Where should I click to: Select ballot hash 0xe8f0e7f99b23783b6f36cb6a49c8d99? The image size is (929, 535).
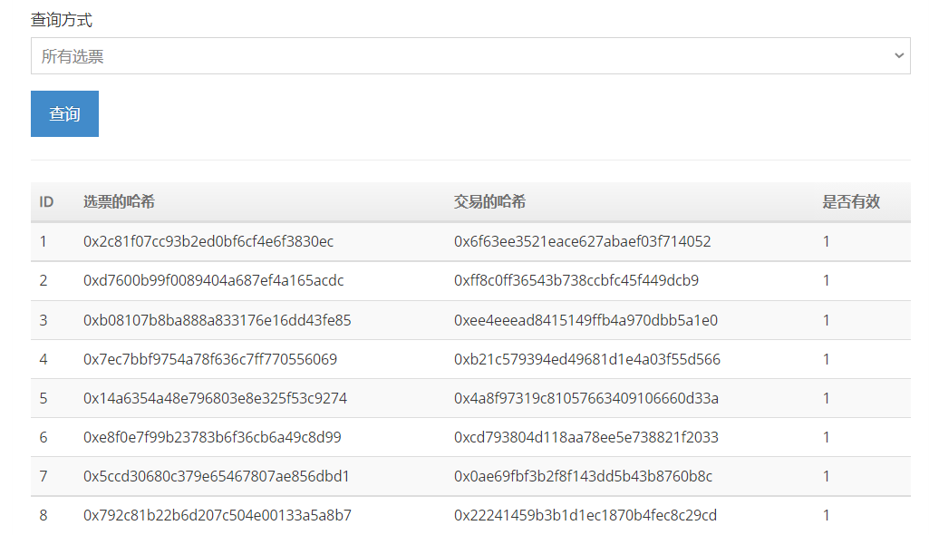212,437
